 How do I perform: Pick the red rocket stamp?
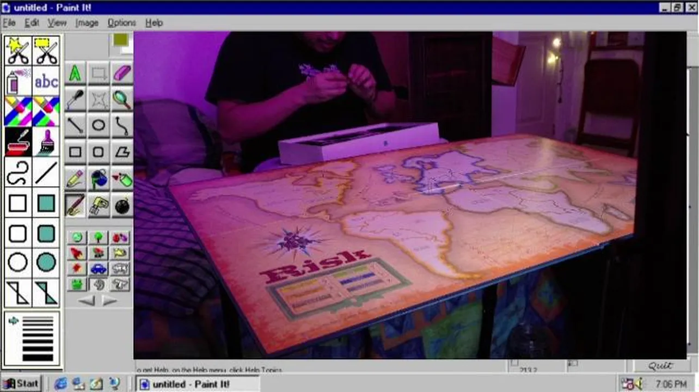(77, 253)
